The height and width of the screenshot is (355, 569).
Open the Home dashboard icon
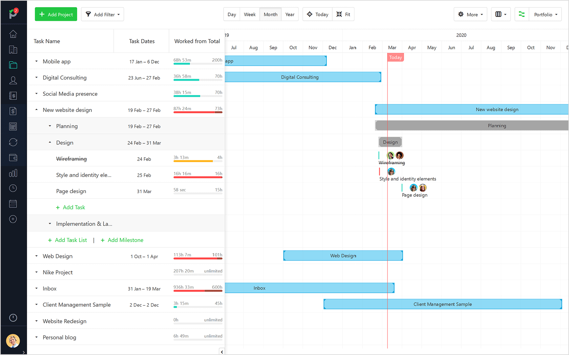click(13, 34)
